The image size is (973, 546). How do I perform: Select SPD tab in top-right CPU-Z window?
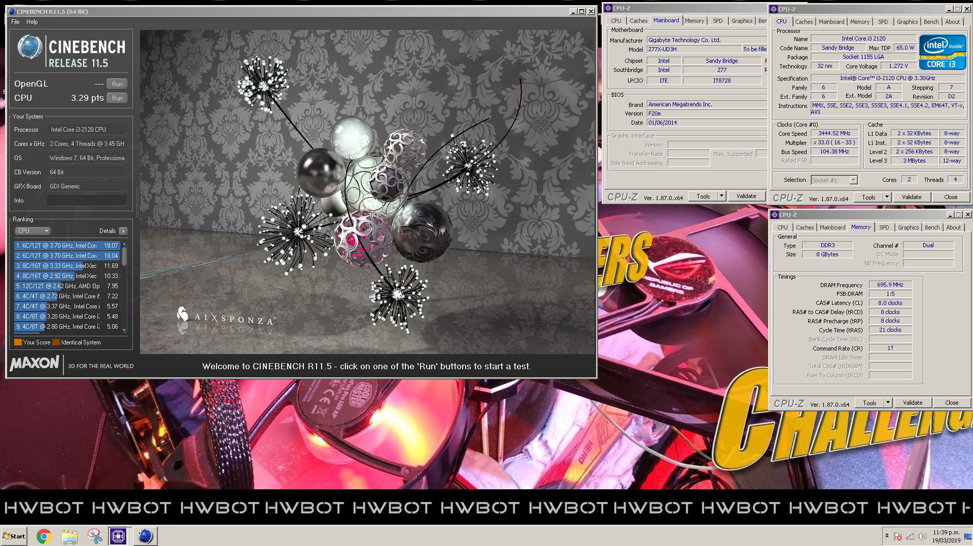coord(883,22)
